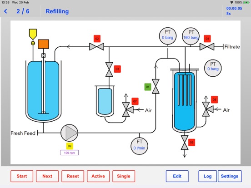251x188 pixels.
Task: Select the FT flow transmitter gauge
Action: tap(139, 146)
